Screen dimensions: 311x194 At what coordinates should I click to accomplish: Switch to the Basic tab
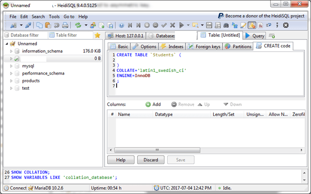tap(119, 46)
